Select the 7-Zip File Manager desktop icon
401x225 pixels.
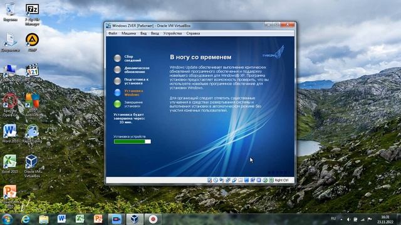[x=32, y=14]
